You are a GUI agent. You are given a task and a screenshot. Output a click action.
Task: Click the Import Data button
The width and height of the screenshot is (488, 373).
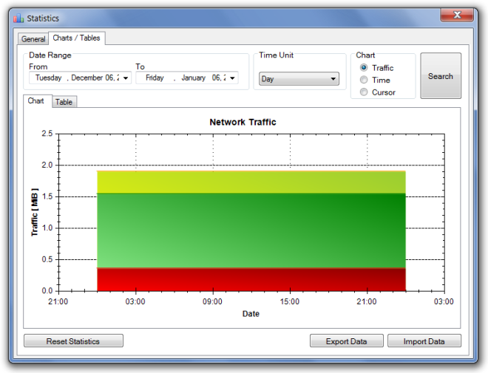(424, 341)
